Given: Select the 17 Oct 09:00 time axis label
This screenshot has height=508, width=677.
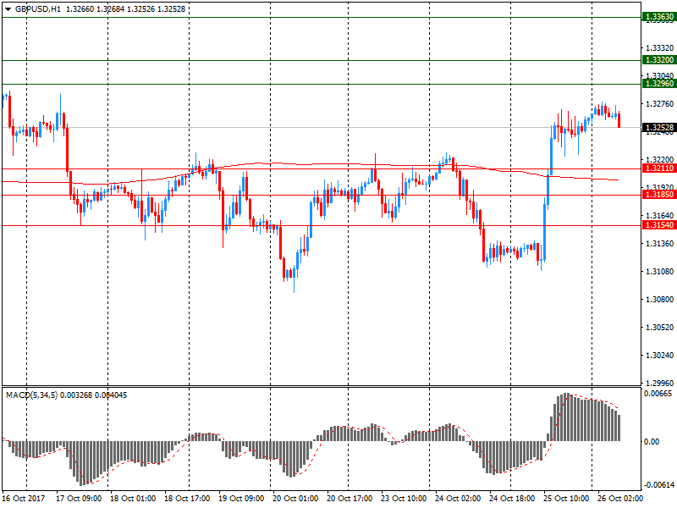Looking at the screenshot, I should pyautogui.click(x=79, y=499).
